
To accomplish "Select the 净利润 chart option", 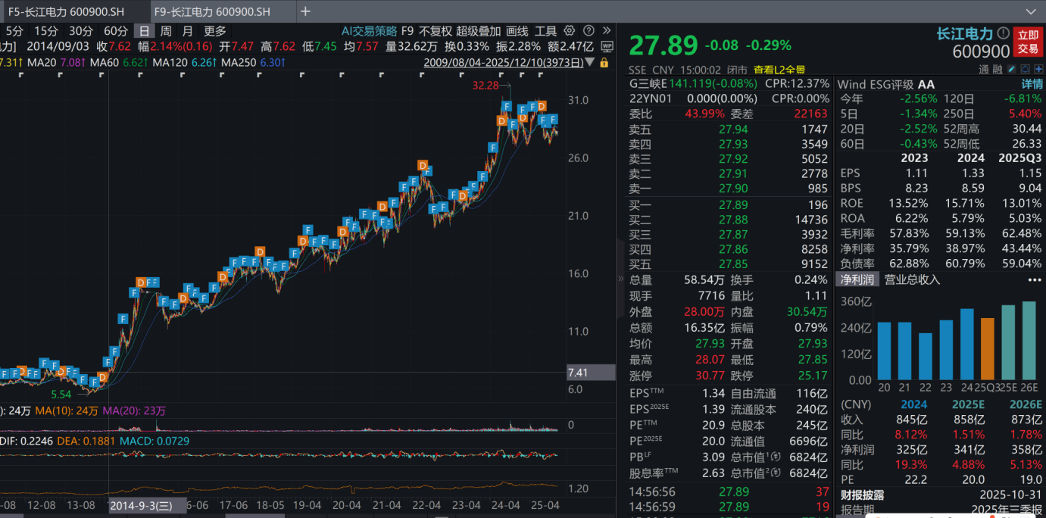I will click(857, 279).
